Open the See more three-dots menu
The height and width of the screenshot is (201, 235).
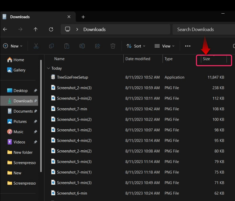[x=188, y=46]
